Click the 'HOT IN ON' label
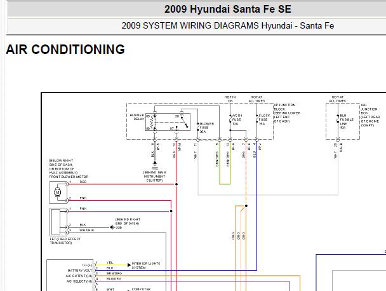 (x=230, y=99)
